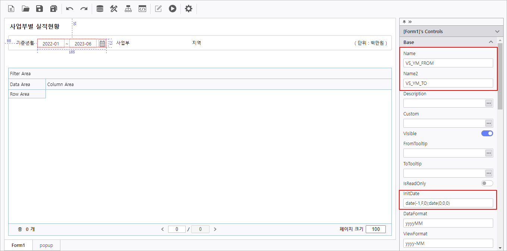Create a new document from toolbar
This screenshot has height=251, width=507.
11,9
